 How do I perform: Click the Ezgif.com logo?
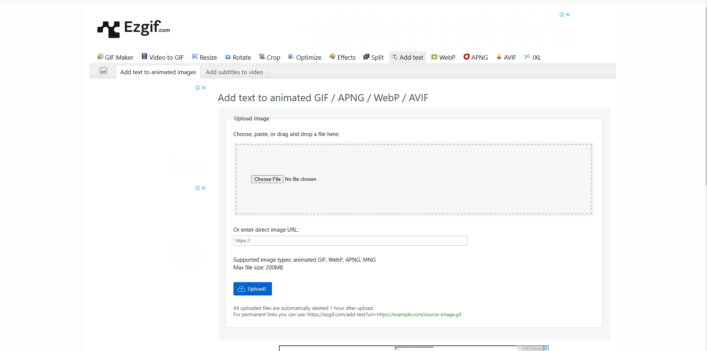pos(134,29)
